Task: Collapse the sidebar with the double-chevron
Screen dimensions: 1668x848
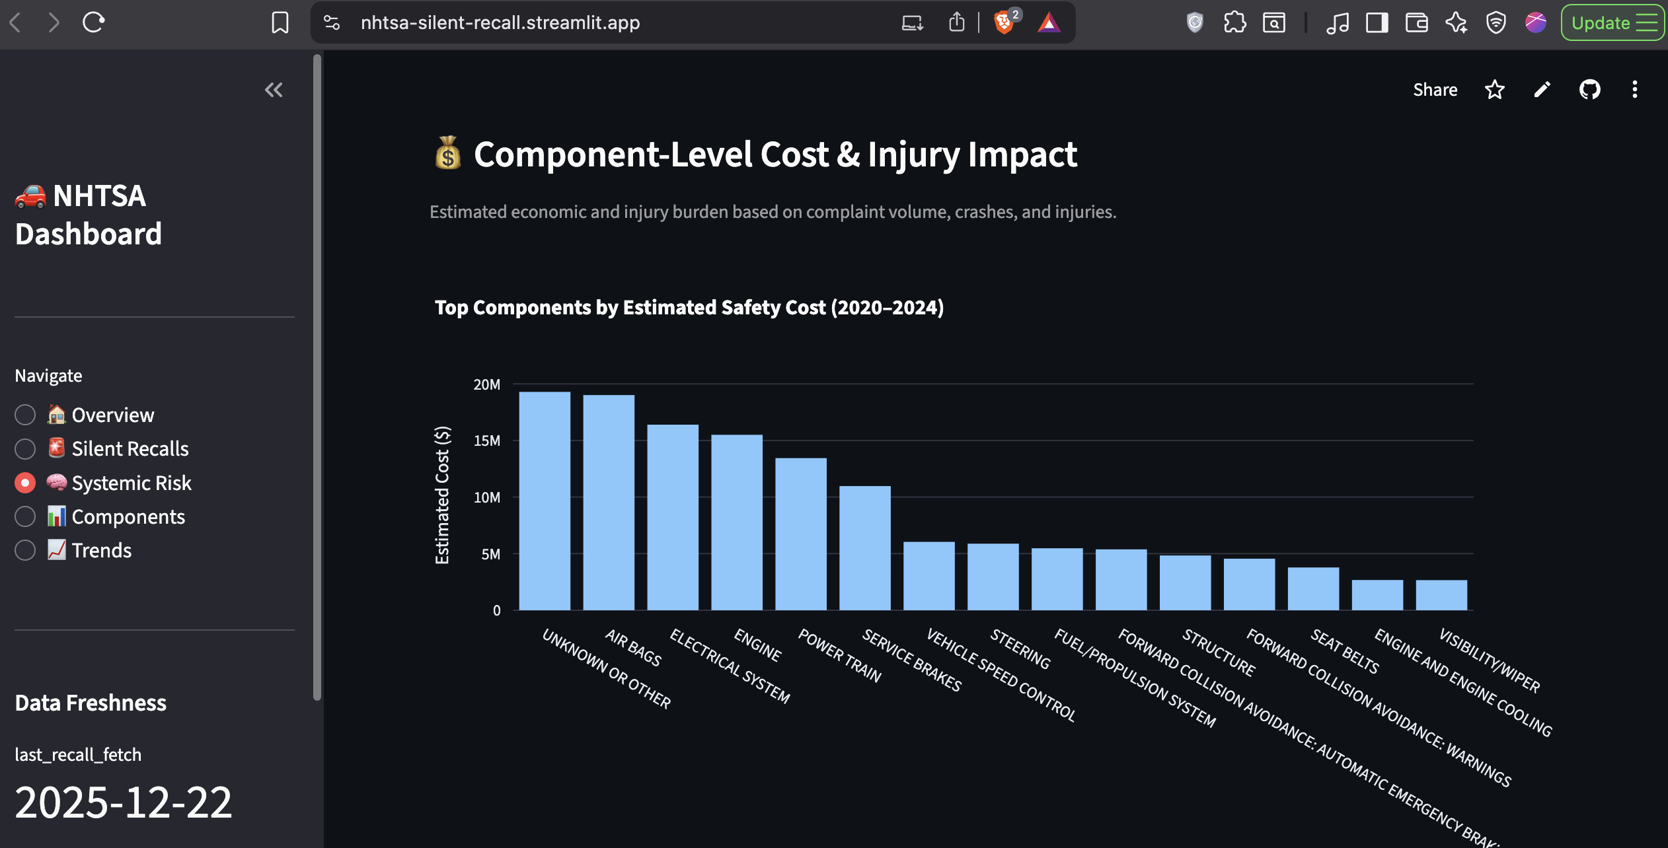Action: [273, 90]
